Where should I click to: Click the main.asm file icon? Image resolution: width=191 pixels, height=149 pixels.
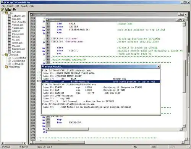click(x=10, y=19)
